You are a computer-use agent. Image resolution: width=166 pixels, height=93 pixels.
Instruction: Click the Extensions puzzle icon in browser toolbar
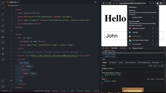[157, 3]
